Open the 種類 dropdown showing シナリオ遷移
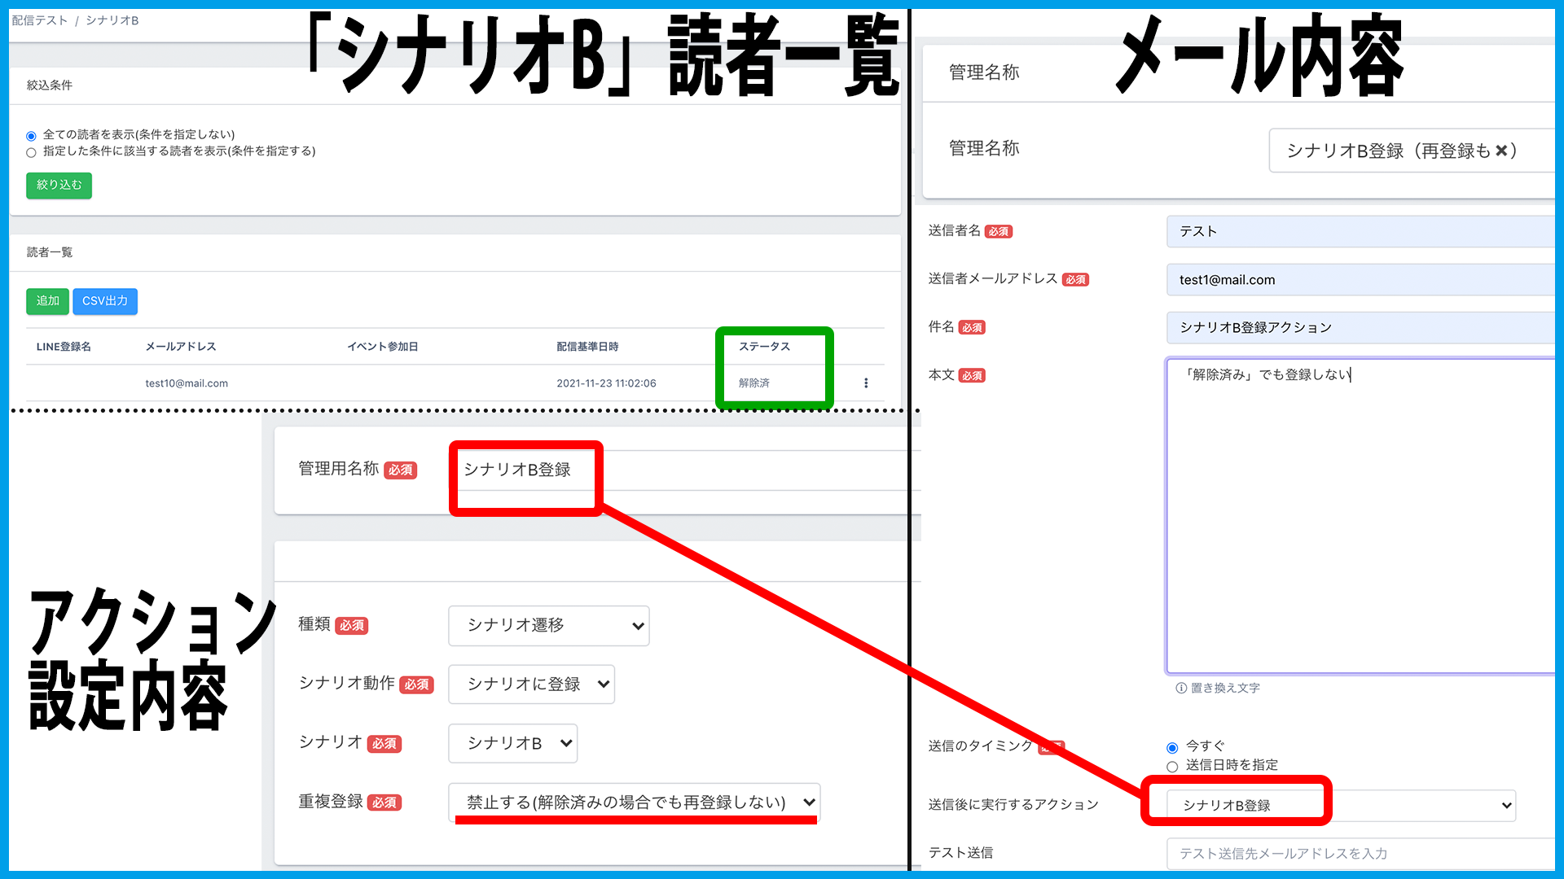Screen dimensions: 1564x879 pyautogui.click(x=548, y=626)
